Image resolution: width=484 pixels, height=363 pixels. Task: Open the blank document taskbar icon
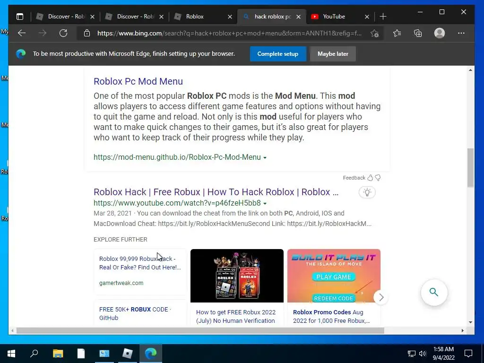click(81, 354)
